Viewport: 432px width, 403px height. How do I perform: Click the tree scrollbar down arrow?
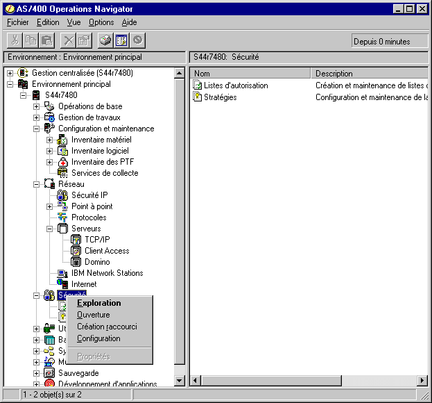coord(180,381)
